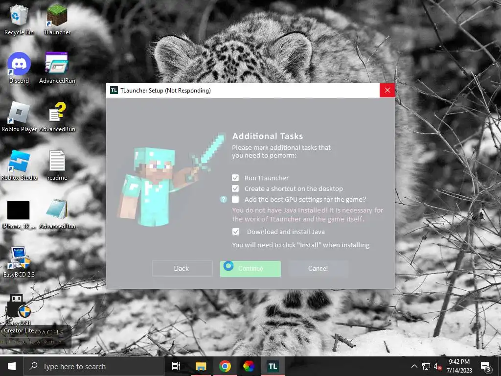The height and width of the screenshot is (376, 501).
Task: Select the Easy USB Creator Lite icon
Action: coord(19,313)
